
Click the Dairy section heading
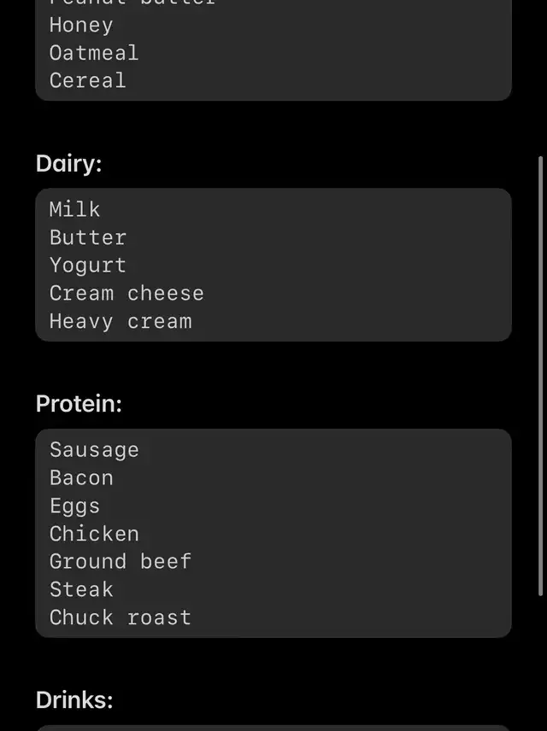click(x=68, y=163)
